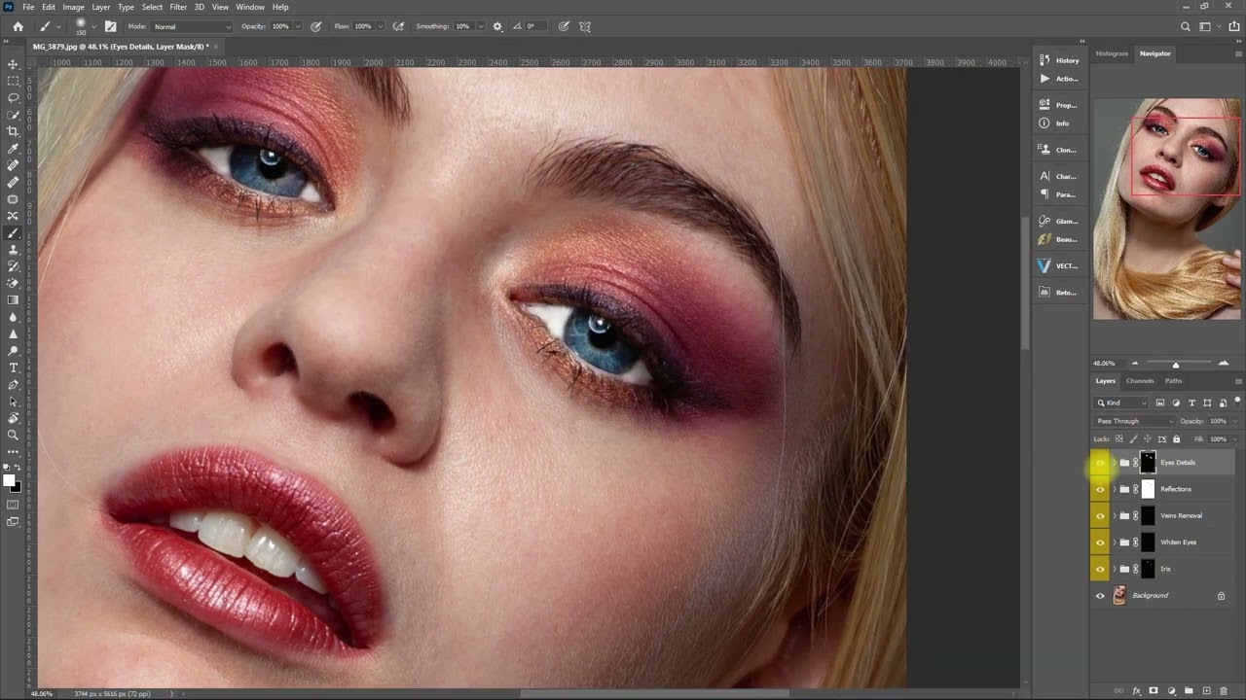Open smoothing options gear icon

pos(498,26)
